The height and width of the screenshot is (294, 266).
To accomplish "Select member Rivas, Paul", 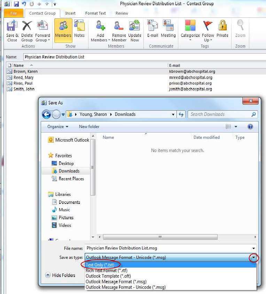I will 136,83.
